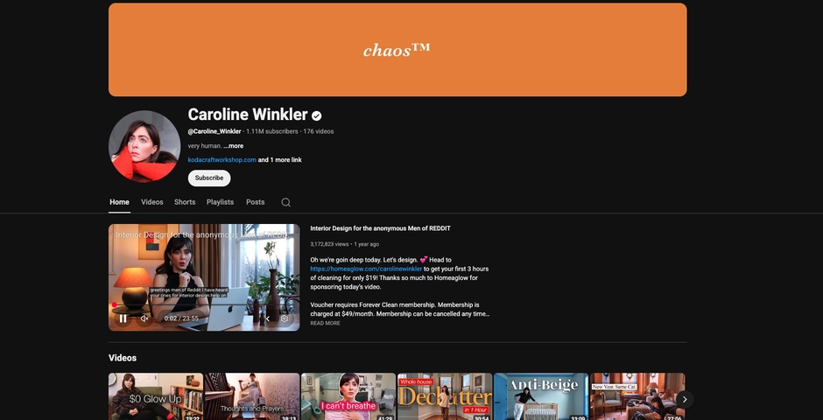Open kodacraftworkshop.com link
The image size is (823, 420).
tap(222, 160)
